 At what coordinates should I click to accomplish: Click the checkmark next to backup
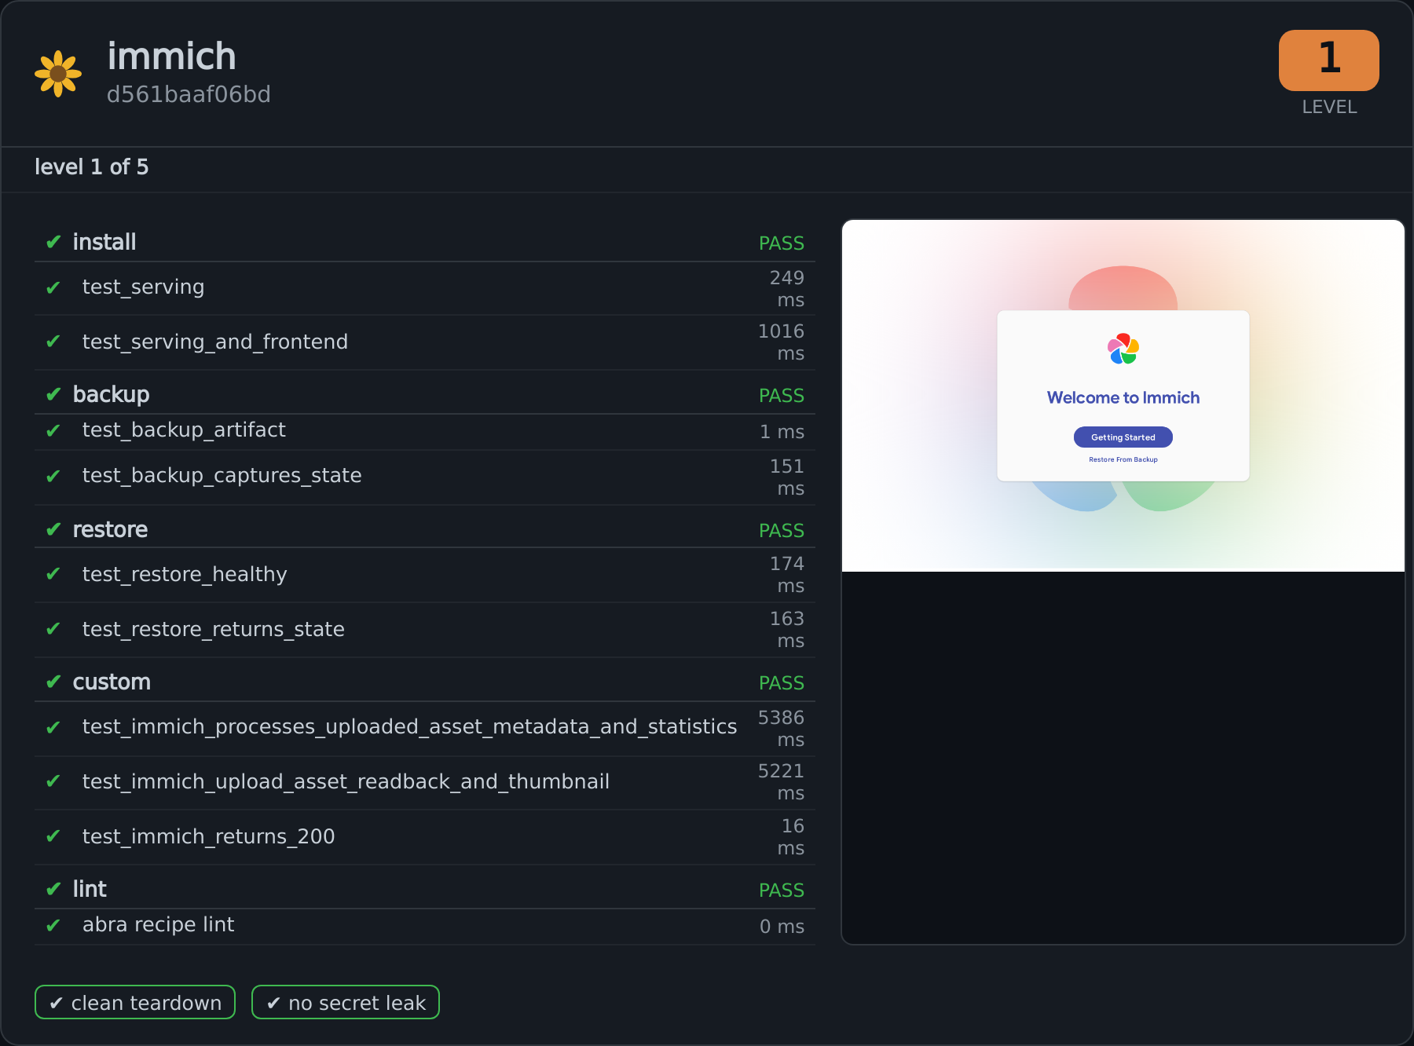(x=53, y=394)
